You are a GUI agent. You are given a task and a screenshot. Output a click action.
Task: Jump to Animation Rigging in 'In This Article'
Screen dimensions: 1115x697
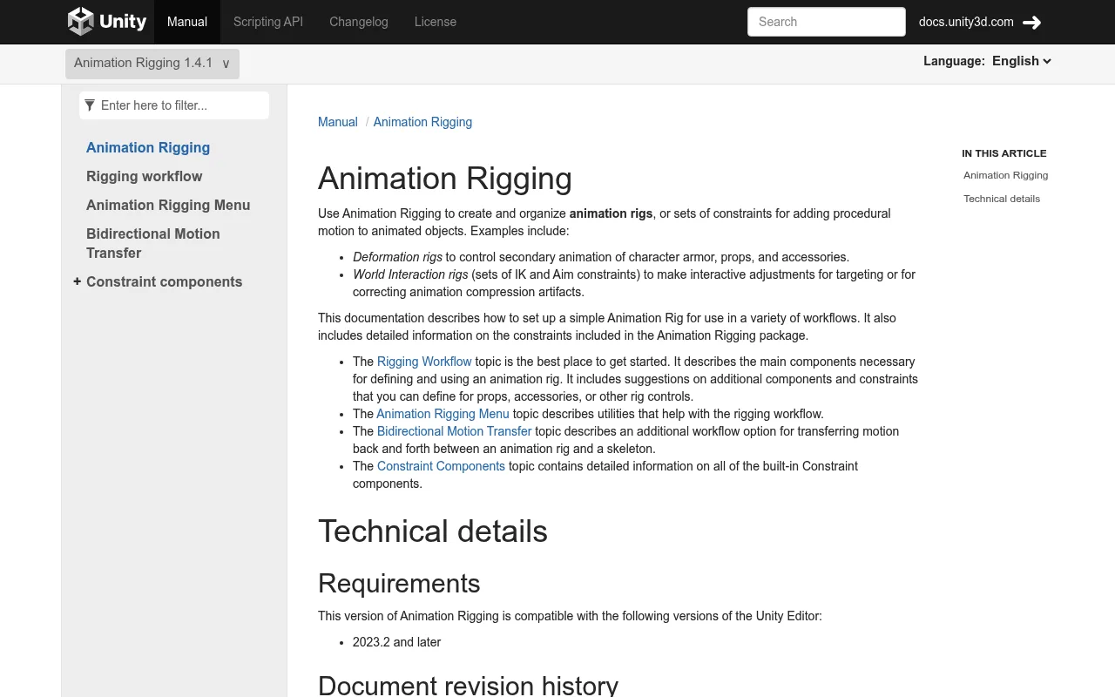point(1005,175)
